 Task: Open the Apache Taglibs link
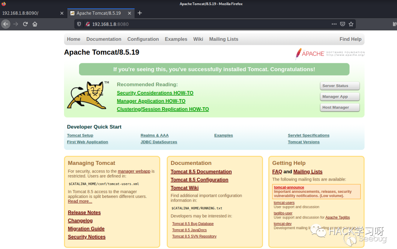[x=337, y=217]
